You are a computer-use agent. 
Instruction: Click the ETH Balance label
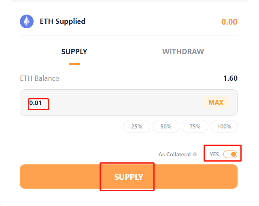39,78
